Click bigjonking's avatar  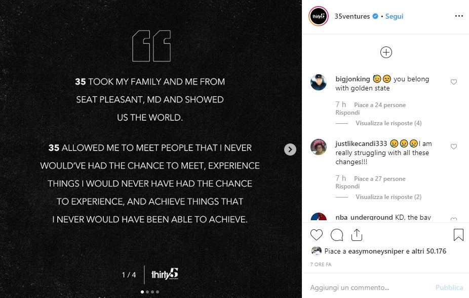(319, 82)
